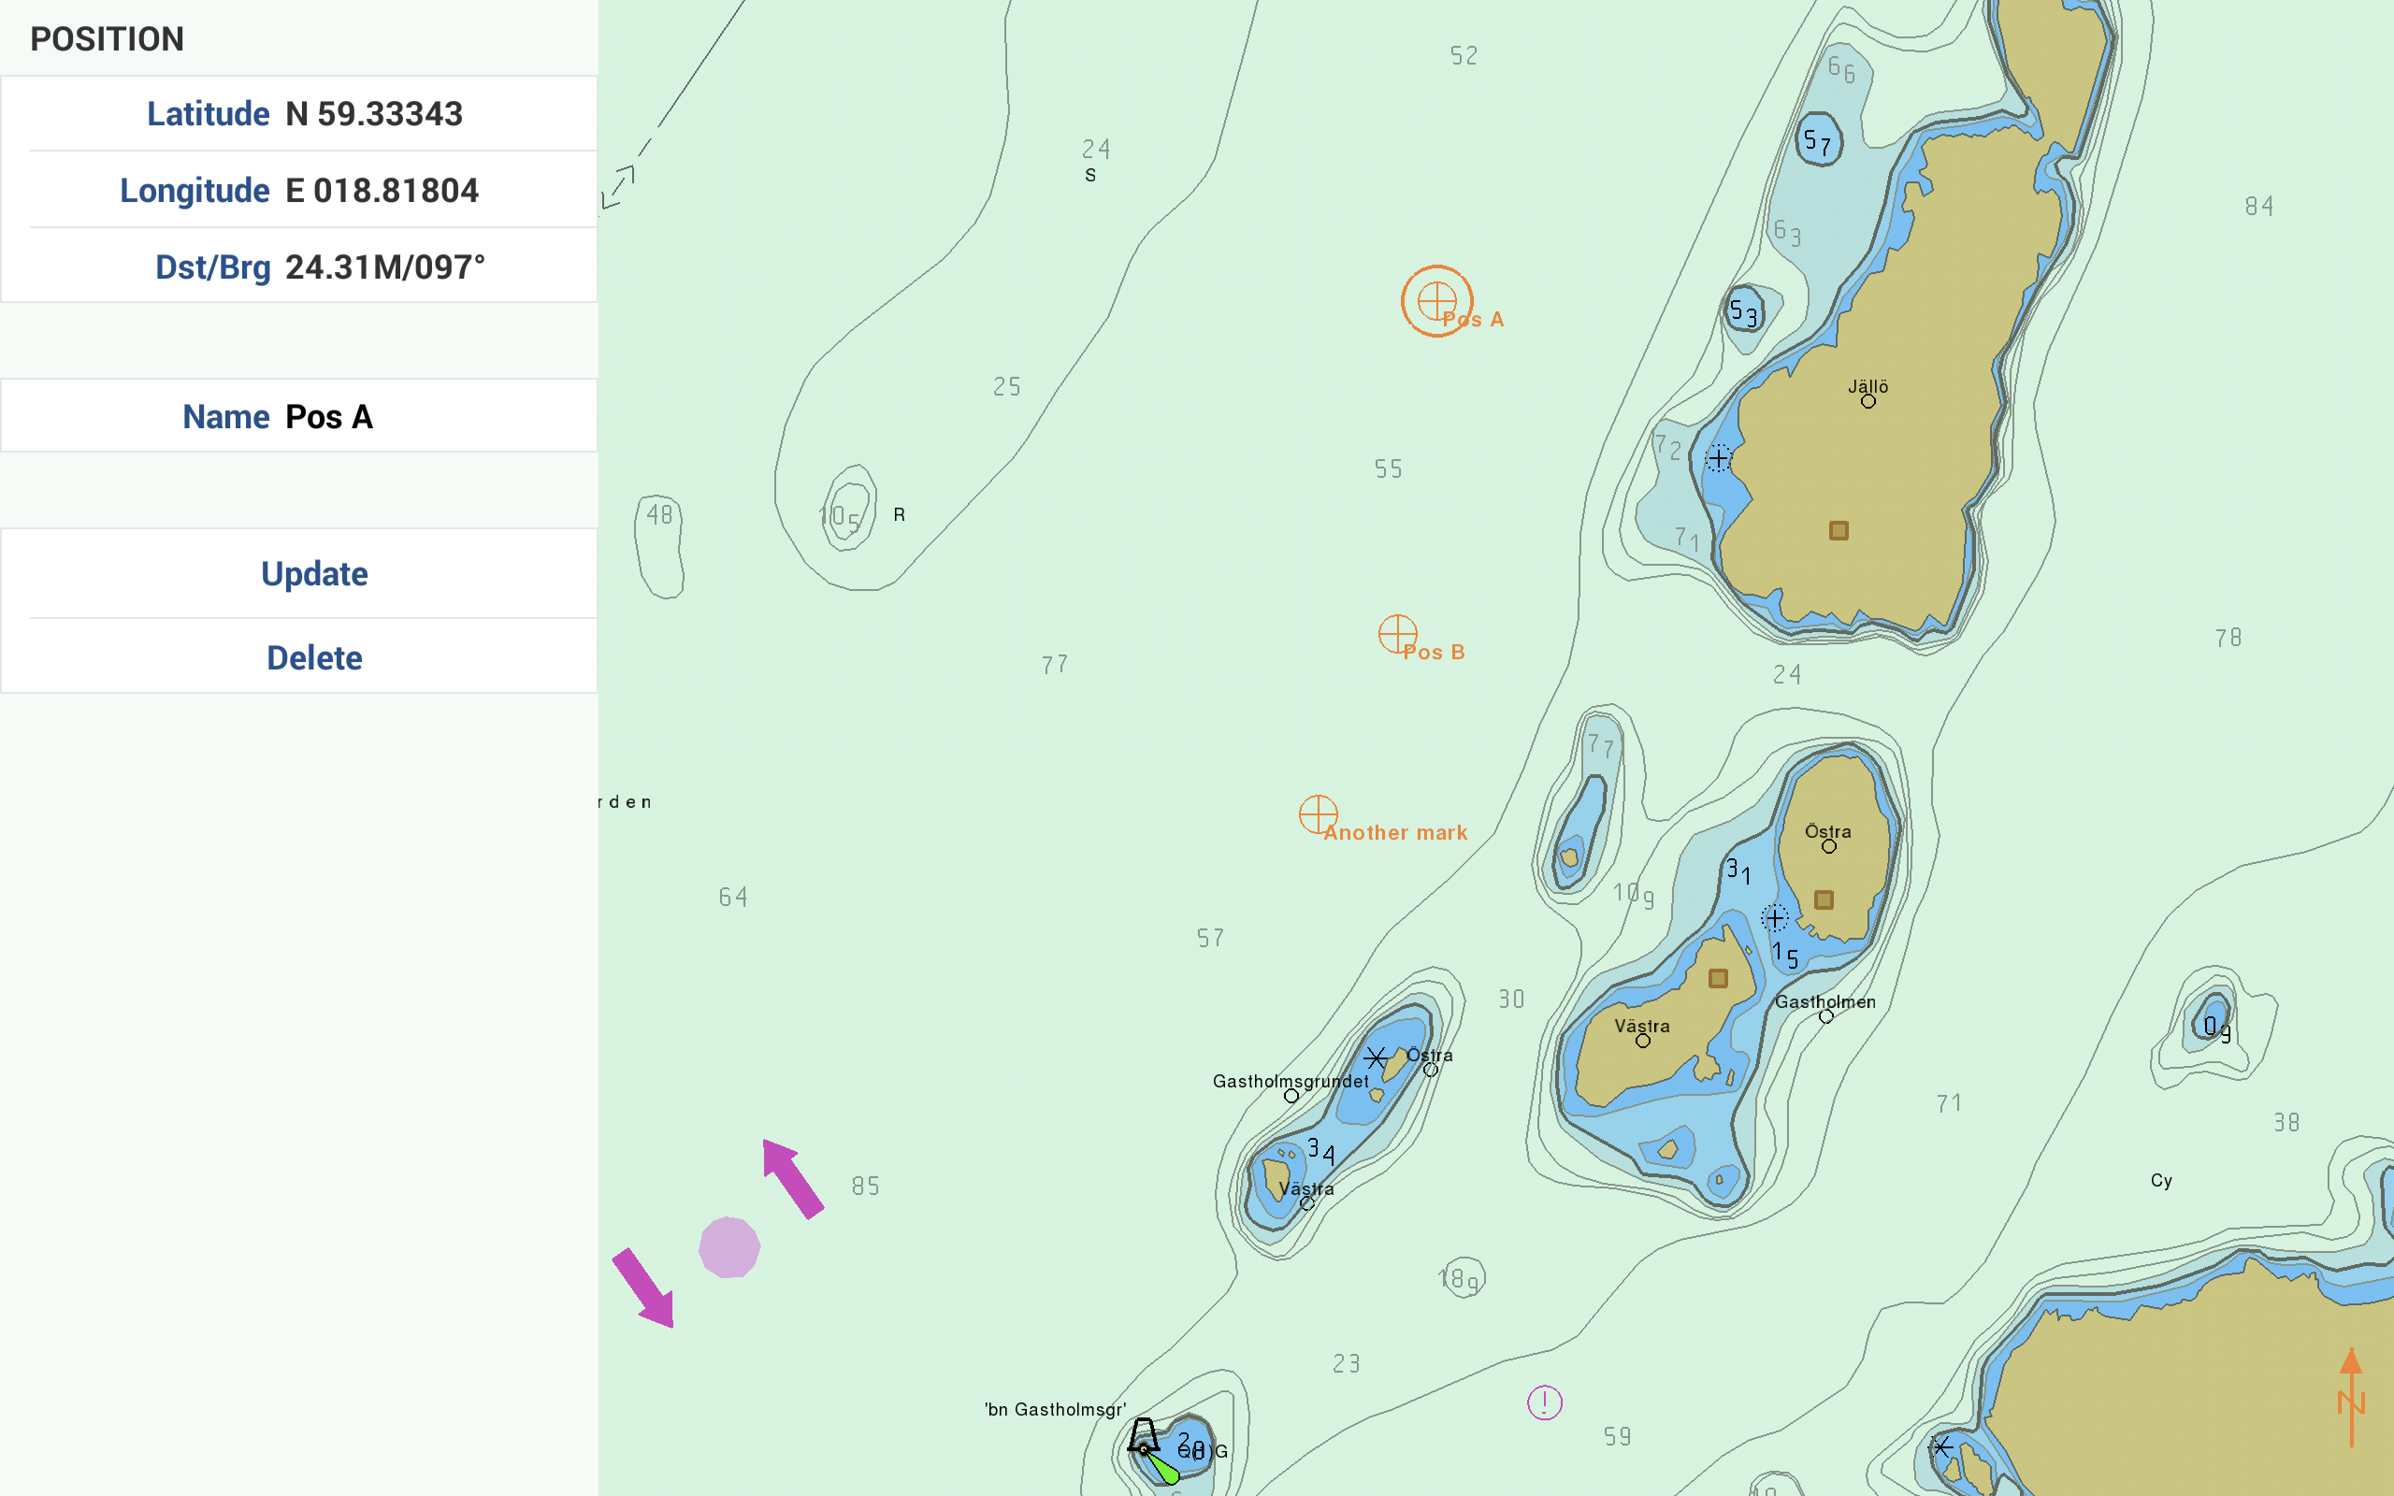
Task: Tap the 'bn Gastholmsgr' chart label
Action: (1055, 1410)
